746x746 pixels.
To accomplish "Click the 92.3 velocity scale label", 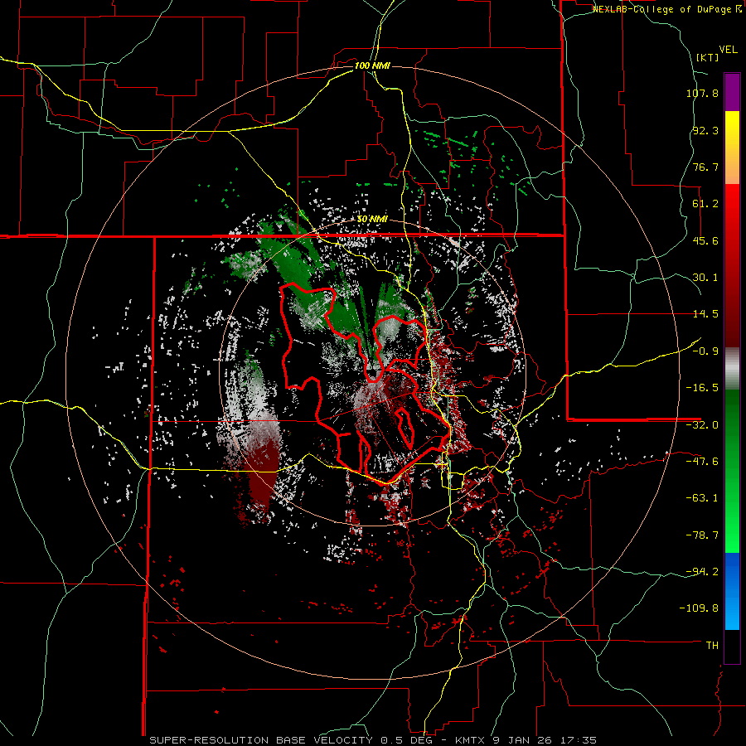I will [705, 130].
